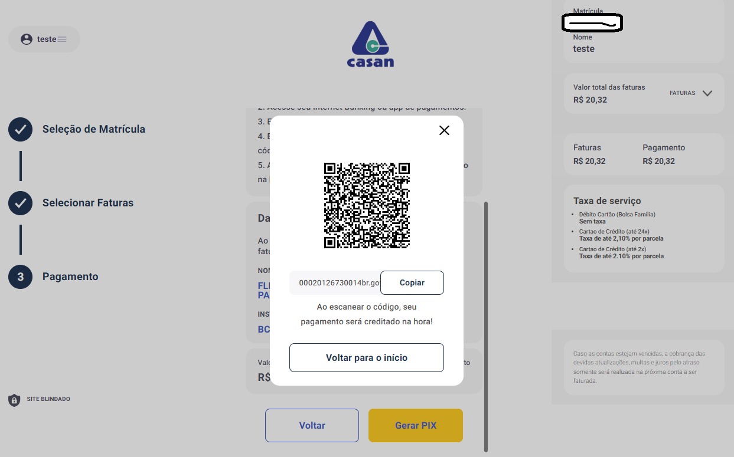This screenshot has height=457, width=734.
Task: Click the Gerar PIX button
Action: pyautogui.click(x=416, y=425)
